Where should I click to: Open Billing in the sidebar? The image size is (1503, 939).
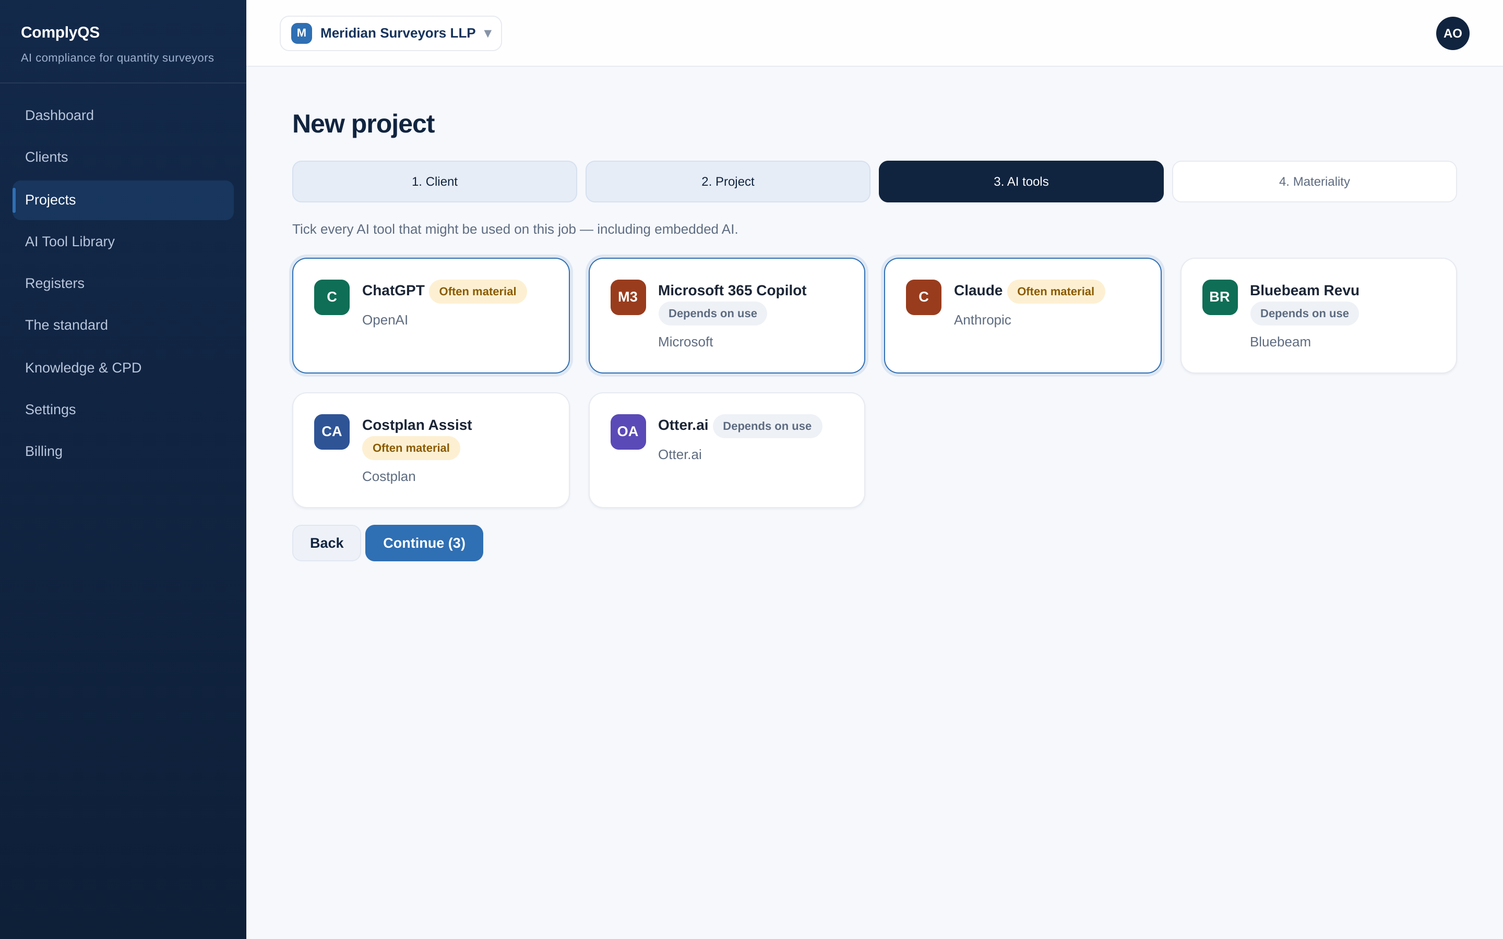[x=123, y=451]
